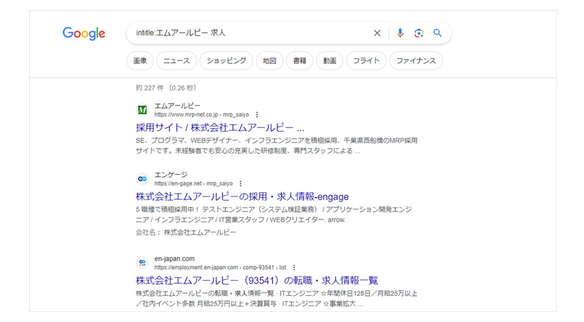This screenshot has width=584, height=322.
Task: Start voice search with microphone icon
Action: coord(400,33)
